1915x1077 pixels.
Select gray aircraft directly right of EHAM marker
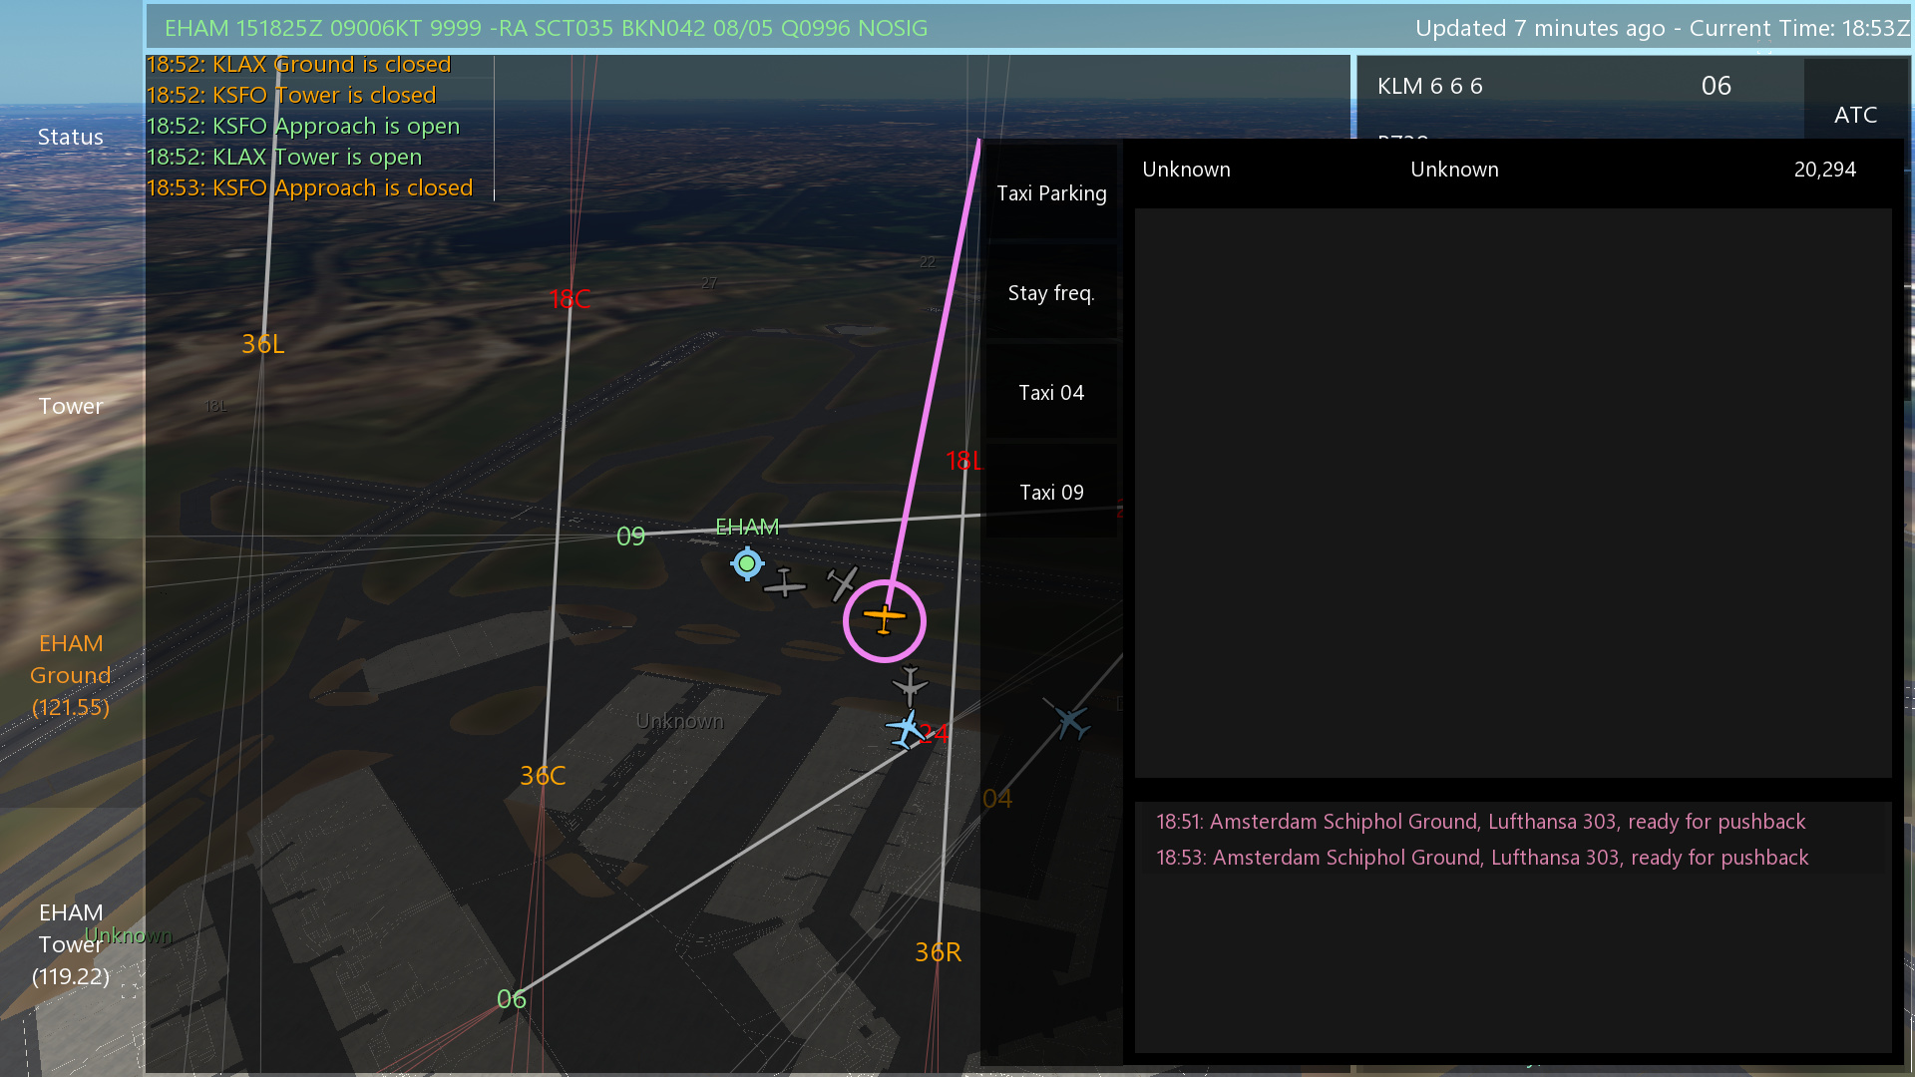point(785,583)
